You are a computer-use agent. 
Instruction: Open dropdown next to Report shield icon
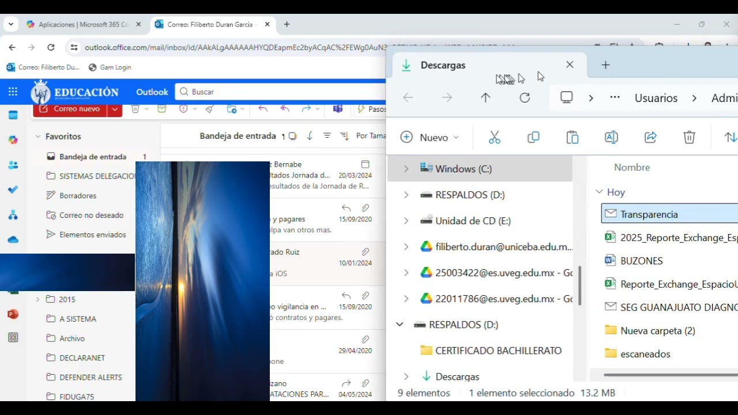click(195, 109)
